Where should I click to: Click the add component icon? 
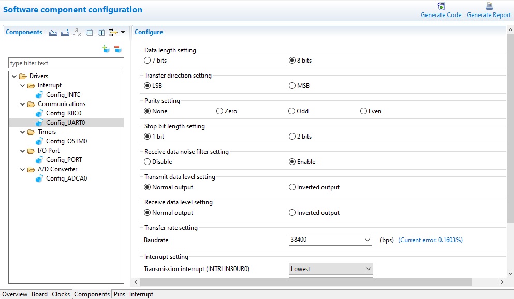[x=106, y=49]
